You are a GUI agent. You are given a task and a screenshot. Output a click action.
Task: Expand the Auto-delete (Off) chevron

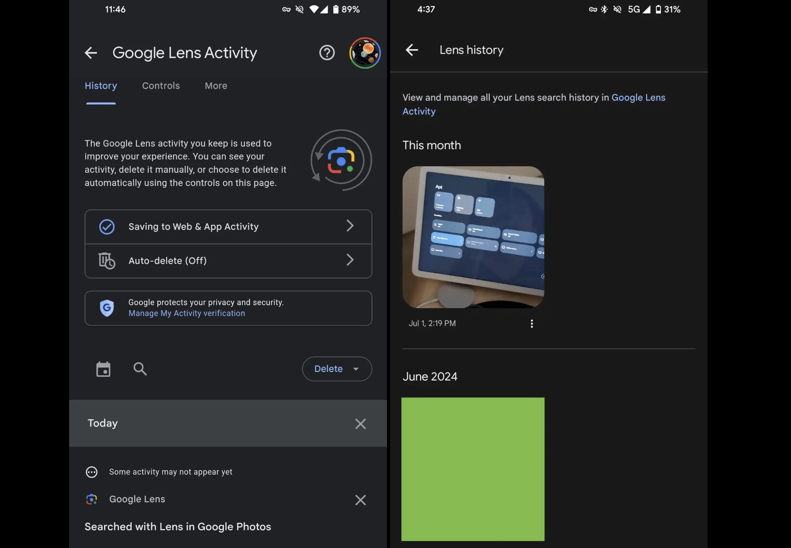(350, 260)
